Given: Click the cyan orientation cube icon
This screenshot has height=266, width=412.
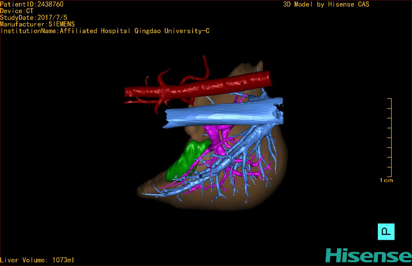Looking at the screenshot, I should click(x=386, y=232).
